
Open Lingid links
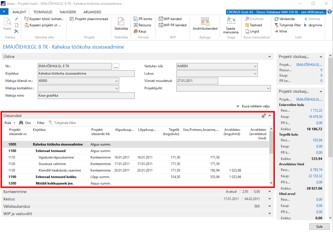tap(252, 31)
